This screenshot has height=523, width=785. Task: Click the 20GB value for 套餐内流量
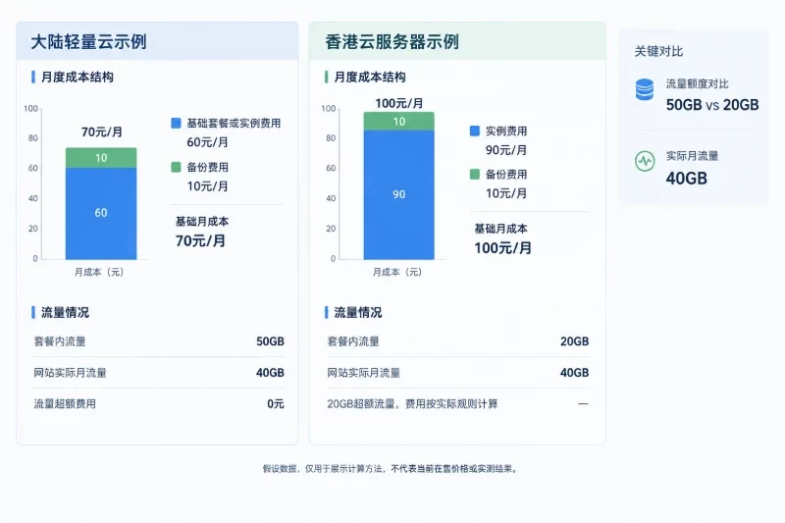574,341
